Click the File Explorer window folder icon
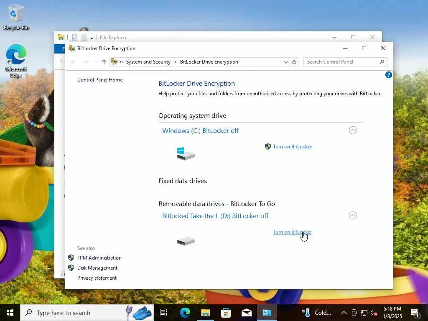The image size is (428, 321). (61, 37)
